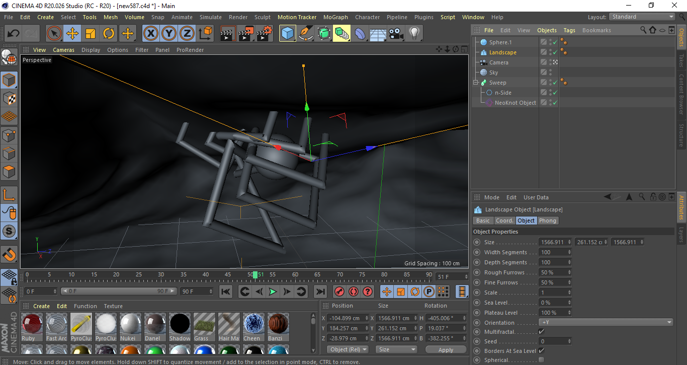Click Render View clapperboard icon
687x365 pixels.
coord(228,34)
